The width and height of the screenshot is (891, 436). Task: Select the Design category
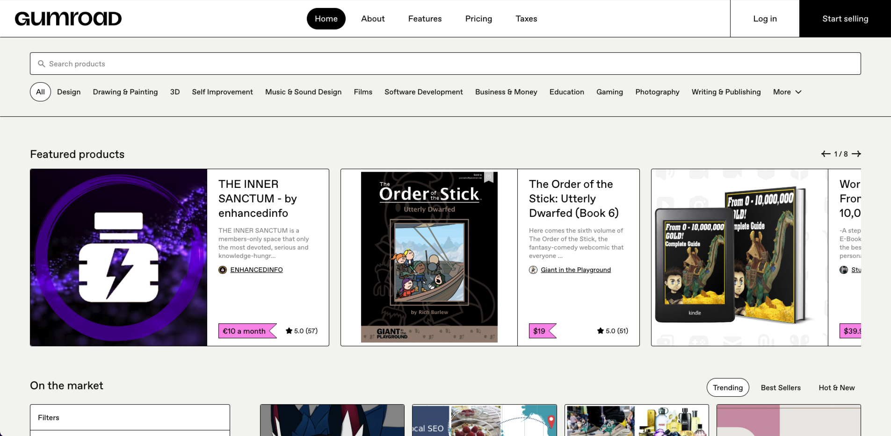69,92
